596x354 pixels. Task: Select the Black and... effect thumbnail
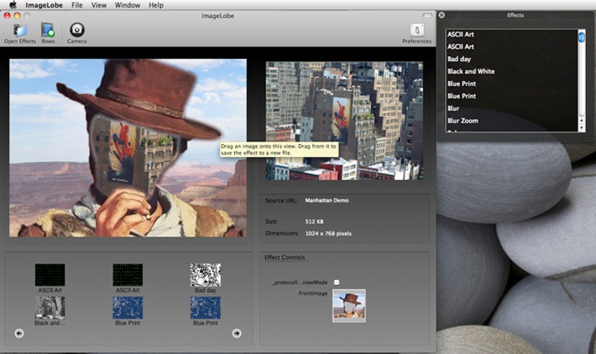(x=50, y=308)
